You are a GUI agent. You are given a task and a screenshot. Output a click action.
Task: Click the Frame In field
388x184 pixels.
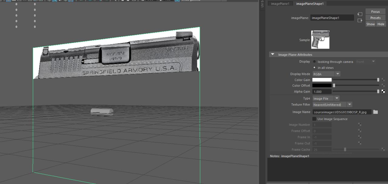(322, 137)
